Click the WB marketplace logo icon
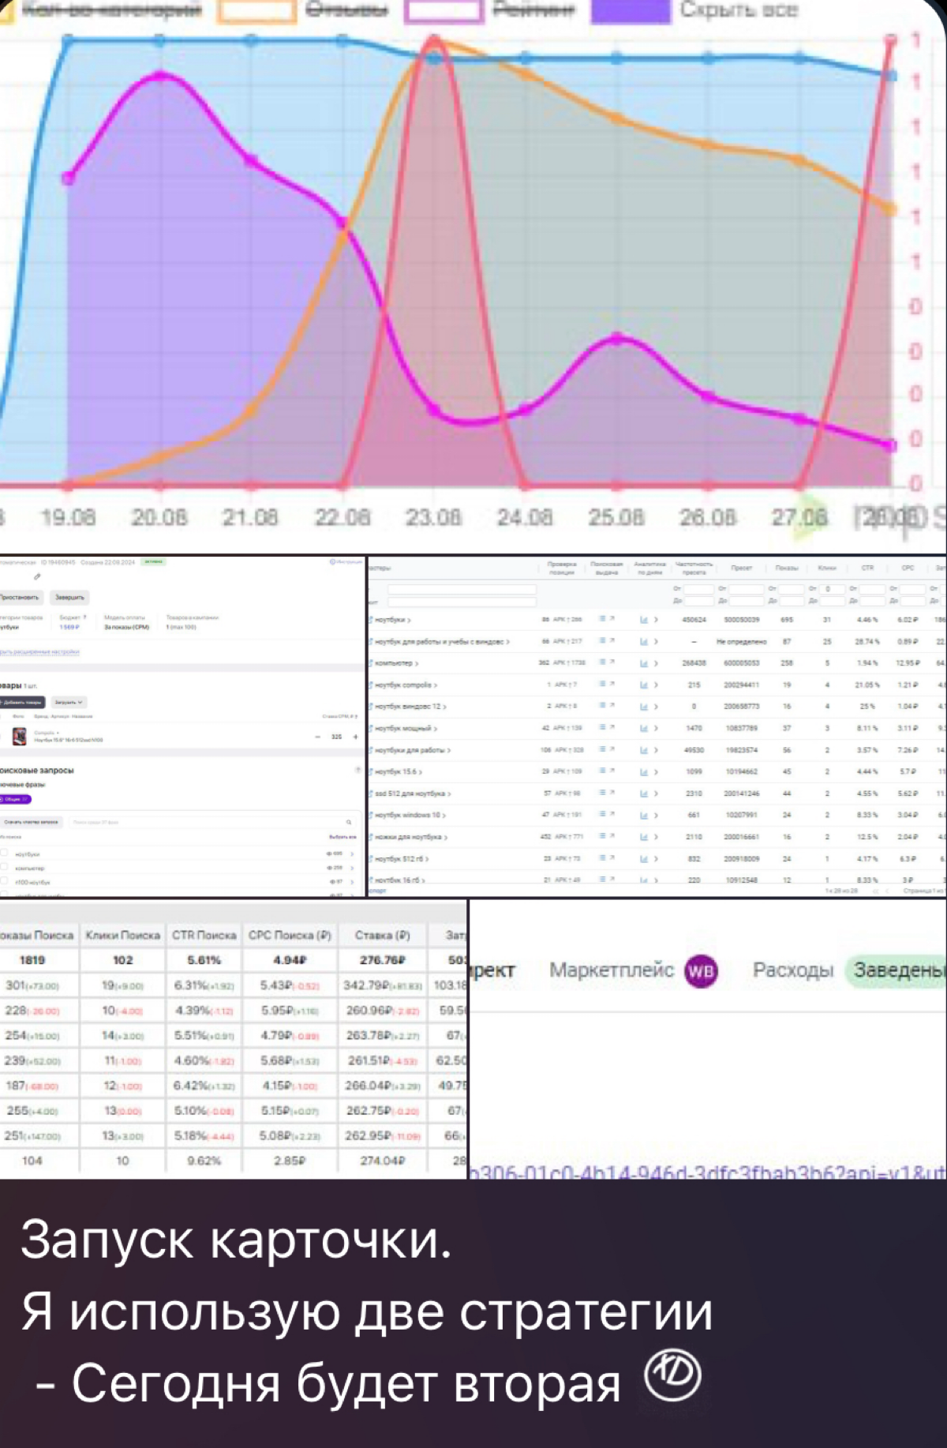 coord(701,971)
